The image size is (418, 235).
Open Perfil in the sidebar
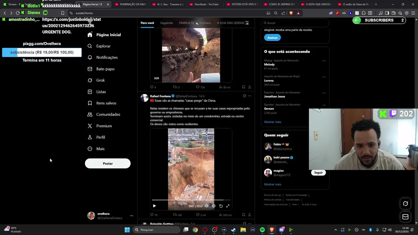point(96,137)
